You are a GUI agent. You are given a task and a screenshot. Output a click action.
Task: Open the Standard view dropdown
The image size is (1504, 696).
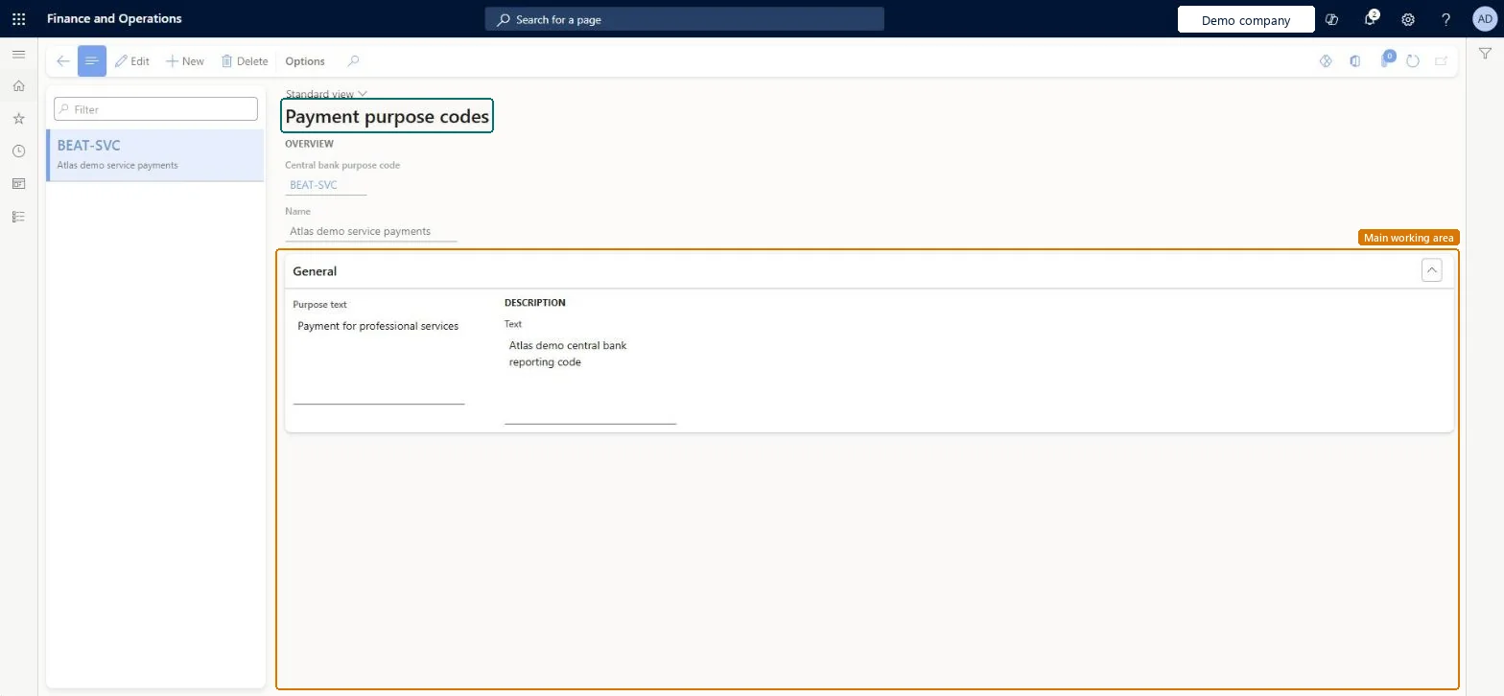click(326, 94)
